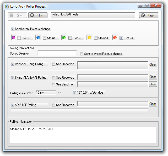The image size is (168, 156).
Task: Click the ADV TCP See Received output box
Action: click(x=113, y=104)
